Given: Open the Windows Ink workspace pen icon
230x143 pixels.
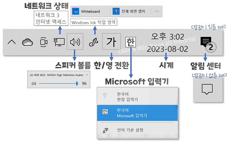Looking at the screenshot, I should point(93,42).
